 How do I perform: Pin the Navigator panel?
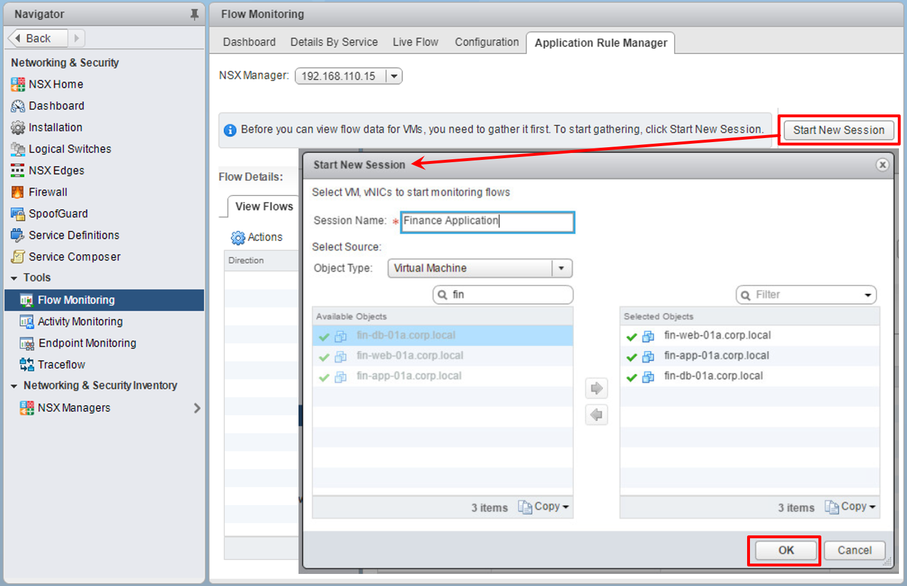point(194,14)
